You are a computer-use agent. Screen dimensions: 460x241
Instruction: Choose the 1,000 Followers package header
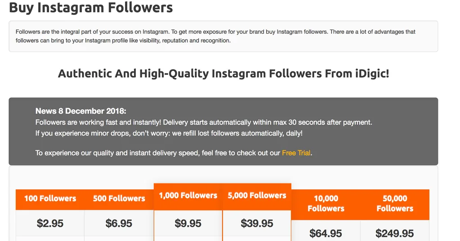click(x=188, y=197)
